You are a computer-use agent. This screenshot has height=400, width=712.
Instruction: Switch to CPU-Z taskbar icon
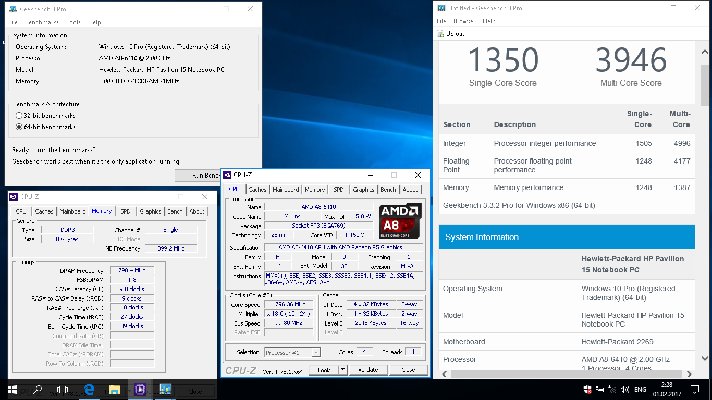pyautogui.click(x=140, y=389)
